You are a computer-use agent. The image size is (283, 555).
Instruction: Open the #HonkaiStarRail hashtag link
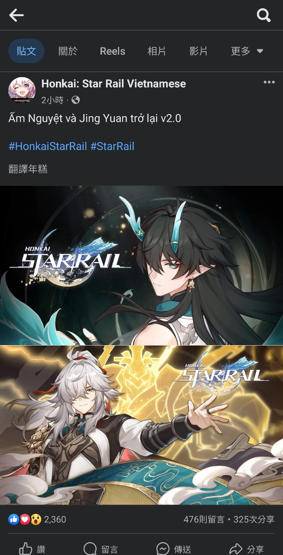coord(48,146)
